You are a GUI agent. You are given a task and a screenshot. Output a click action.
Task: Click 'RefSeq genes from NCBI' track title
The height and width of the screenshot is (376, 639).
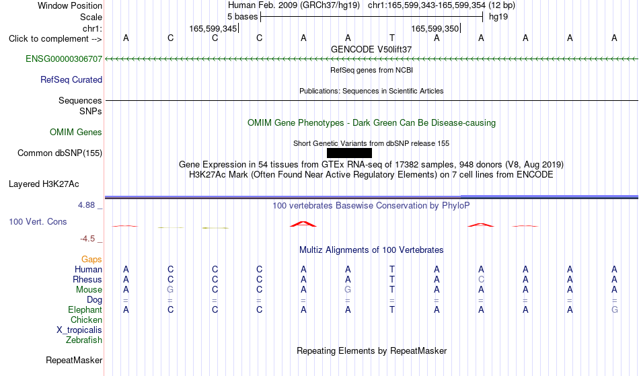click(372, 70)
